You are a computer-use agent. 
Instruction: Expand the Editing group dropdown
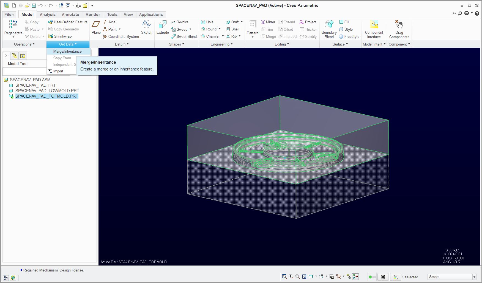pyautogui.click(x=282, y=44)
